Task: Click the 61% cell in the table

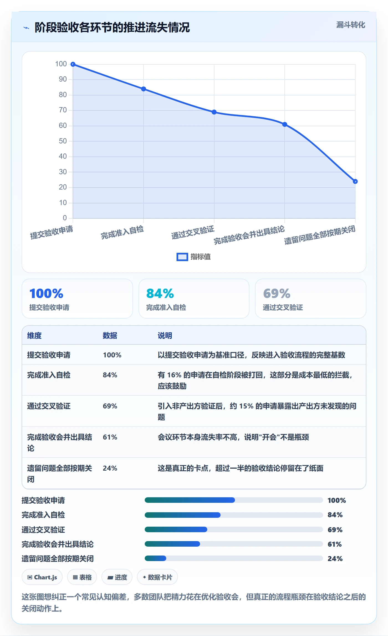Action: pos(110,437)
